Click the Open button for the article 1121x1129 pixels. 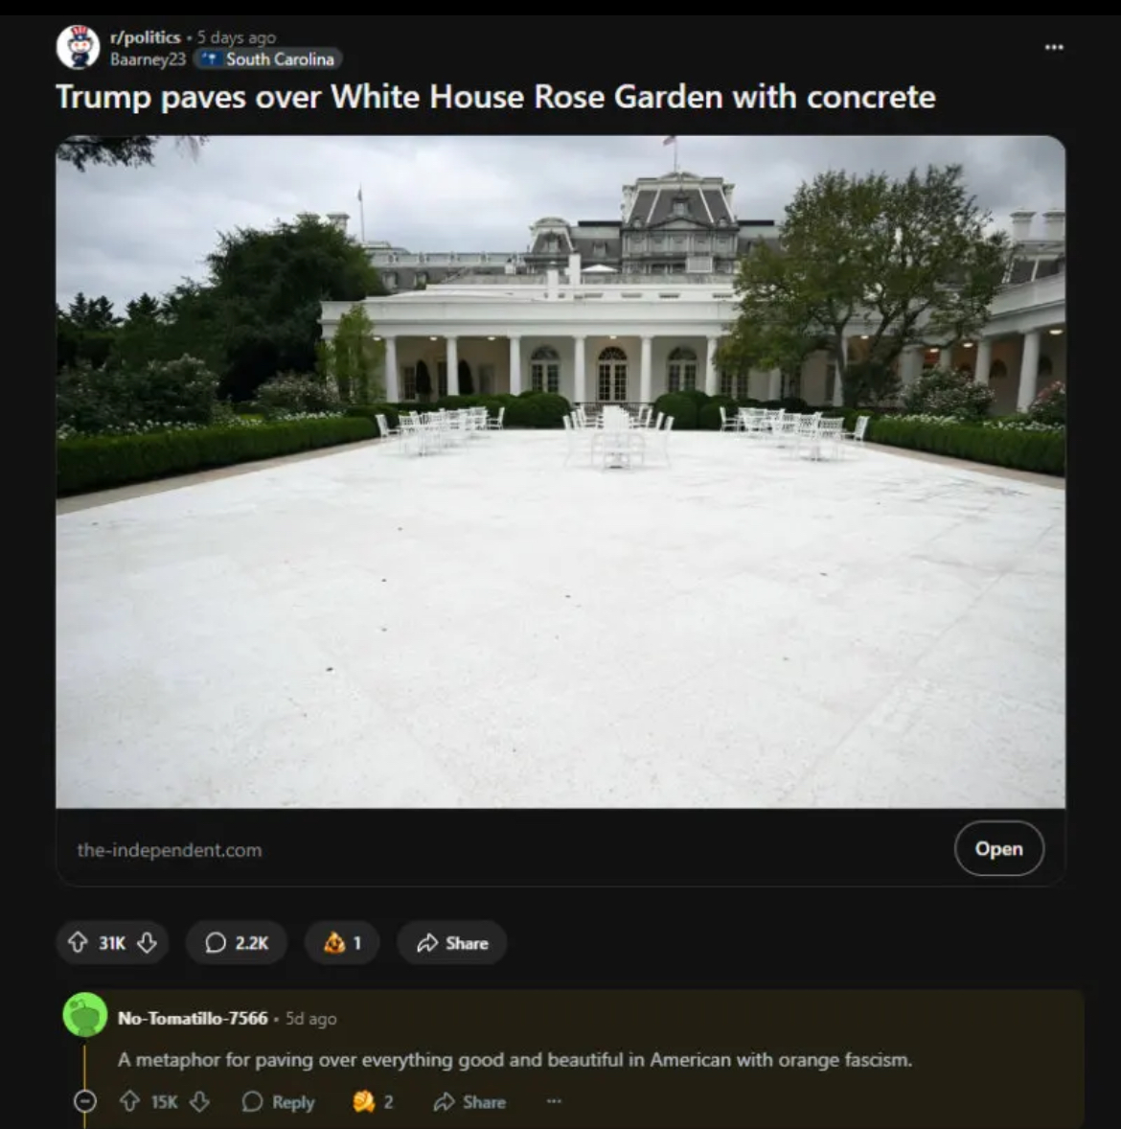[x=998, y=849]
